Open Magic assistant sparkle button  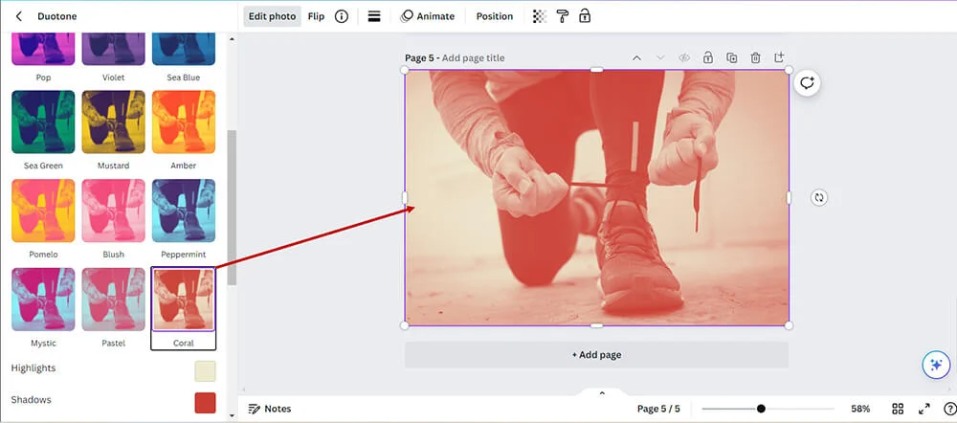(935, 365)
